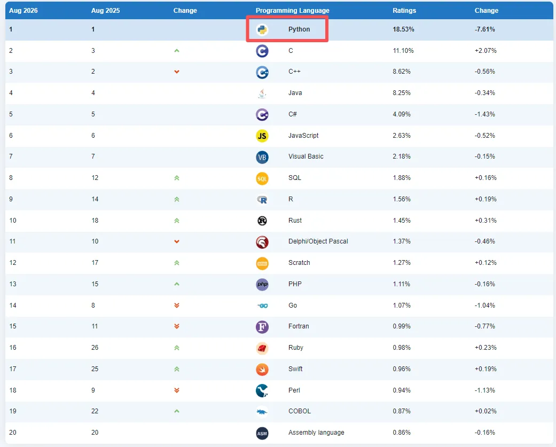Click the Go gopher logo icon
The height and width of the screenshot is (447, 556).
(262, 305)
